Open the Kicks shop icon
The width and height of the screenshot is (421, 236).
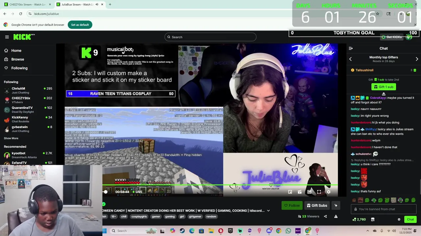[373, 220]
